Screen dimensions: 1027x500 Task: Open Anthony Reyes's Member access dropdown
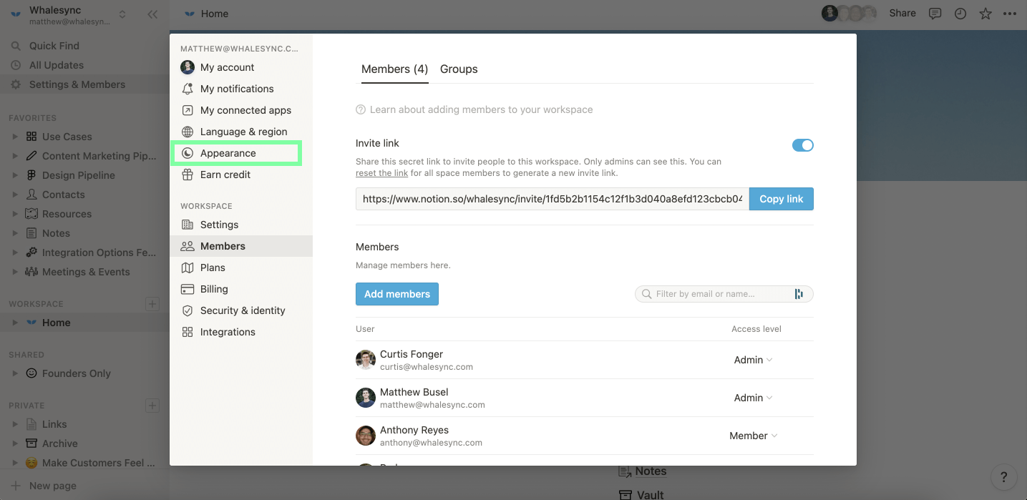tap(753, 435)
